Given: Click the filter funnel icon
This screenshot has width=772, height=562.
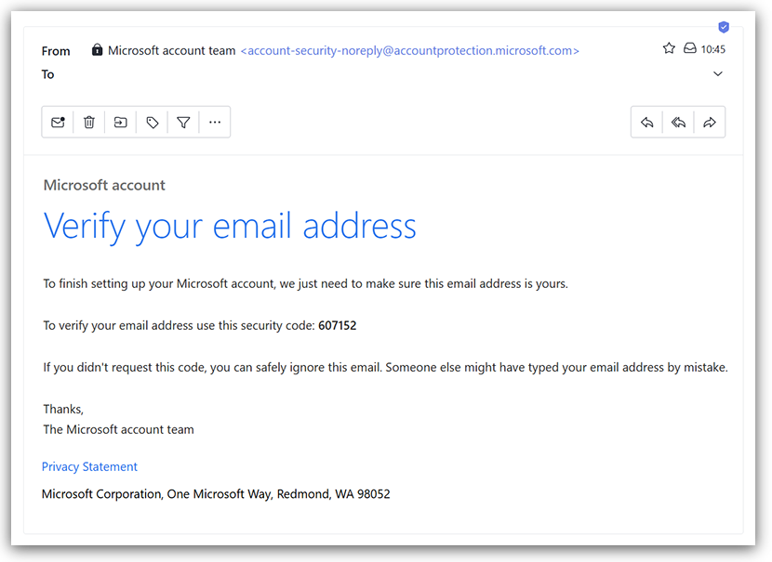Looking at the screenshot, I should click(x=184, y=122).
